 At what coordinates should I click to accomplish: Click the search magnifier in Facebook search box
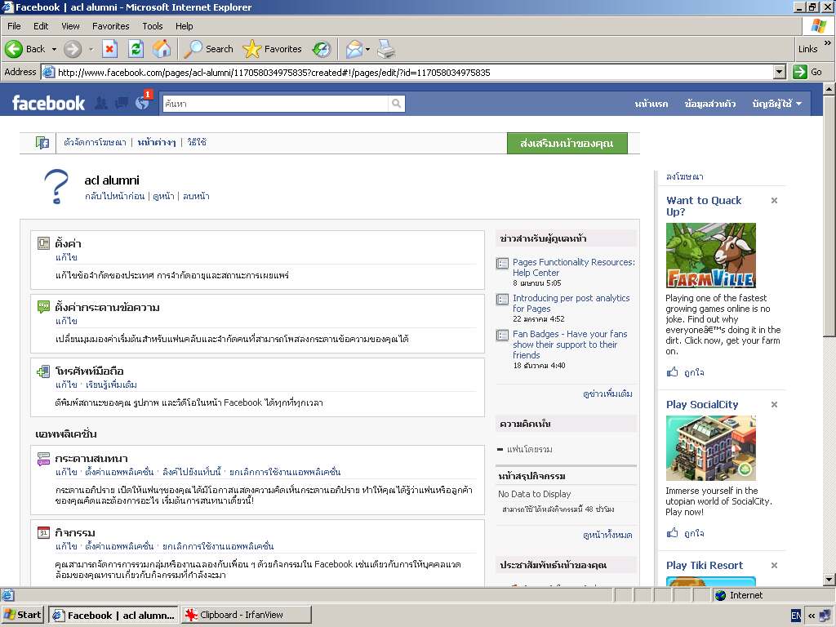tap(396, 104)
